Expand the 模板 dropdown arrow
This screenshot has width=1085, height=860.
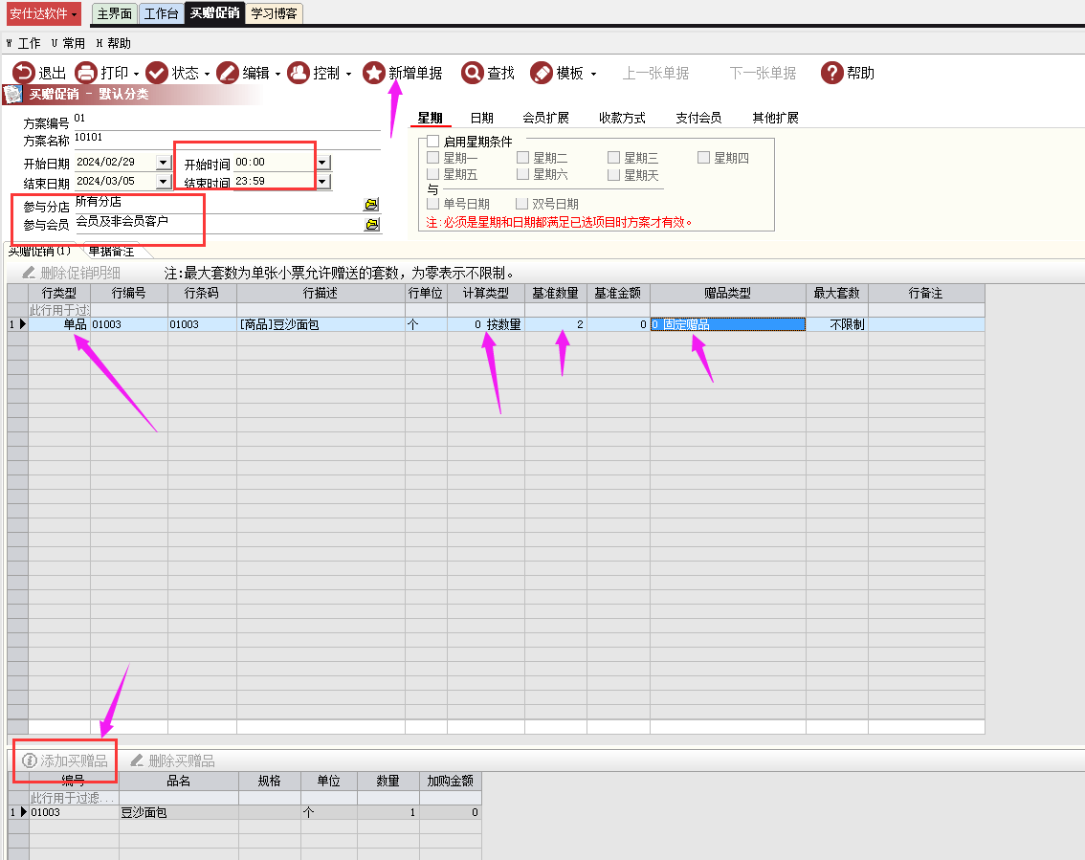coord(593,74)
